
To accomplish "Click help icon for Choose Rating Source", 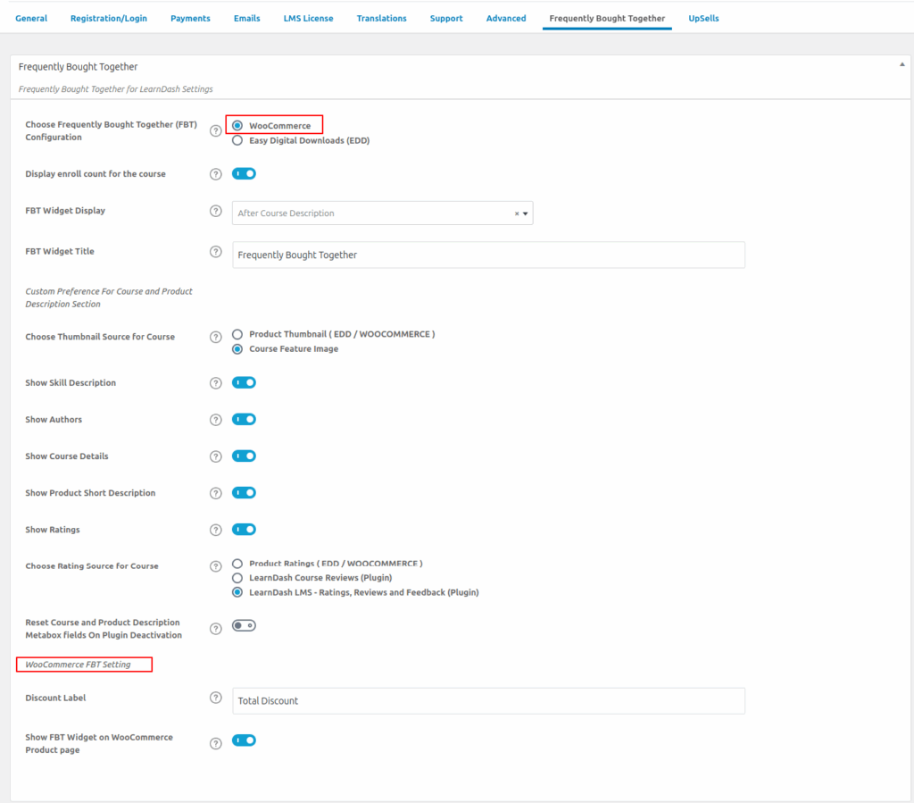I will coord(215,566).
